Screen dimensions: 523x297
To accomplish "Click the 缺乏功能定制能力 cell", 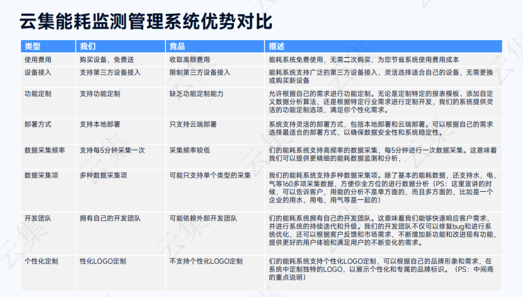I will [x=196, y=93].
